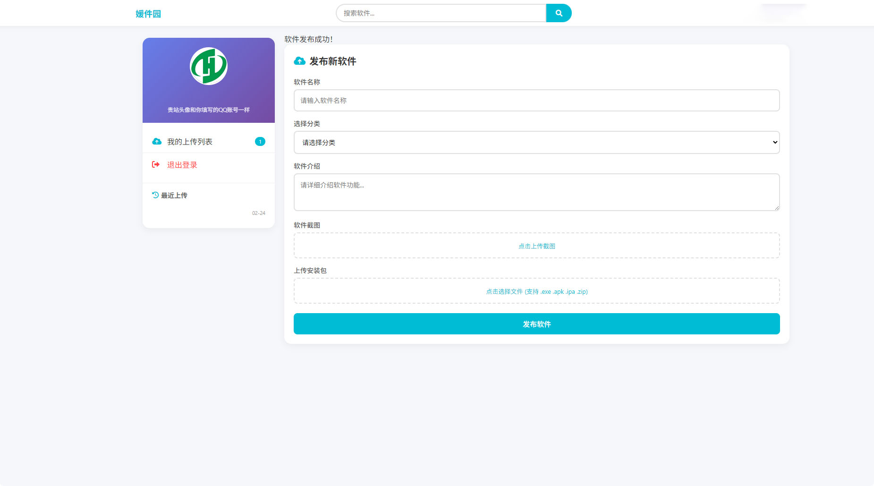This screenshot has height=486, width=874.
Task: Click the 软件介绍 description textarea
Action: [536, 192]
